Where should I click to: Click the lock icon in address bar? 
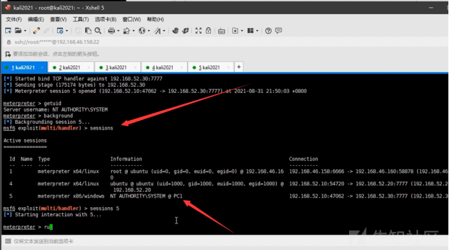click(8, 42)
